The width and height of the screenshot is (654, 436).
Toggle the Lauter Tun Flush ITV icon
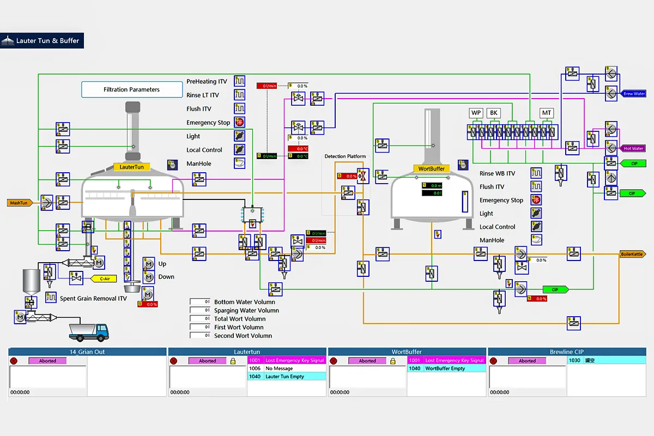coord(240,108)
